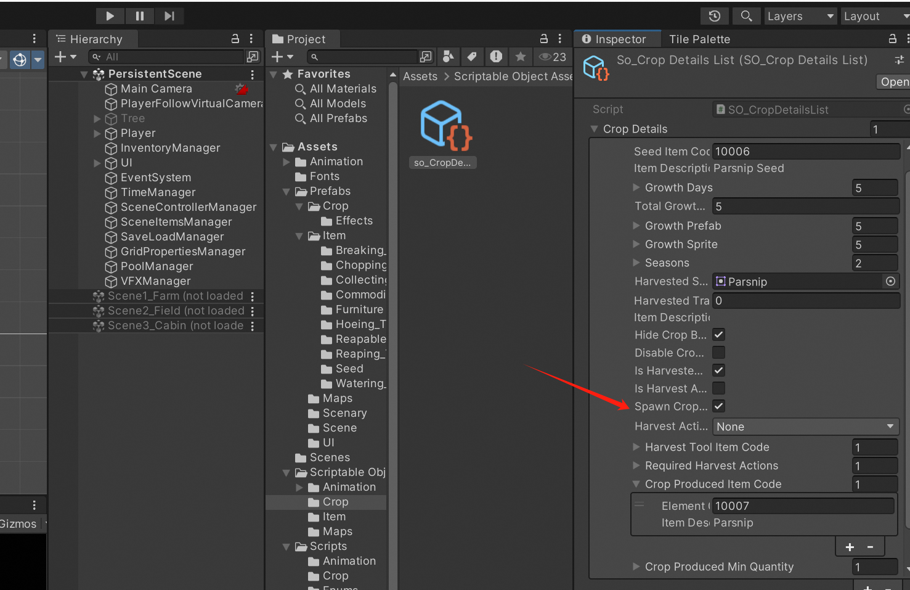
Task: Collapse the Crop Details list
Action: [595, 129]
